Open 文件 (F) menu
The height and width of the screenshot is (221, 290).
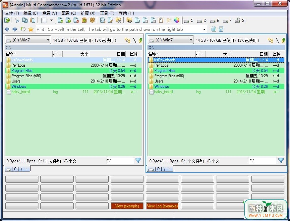point(12,13)
